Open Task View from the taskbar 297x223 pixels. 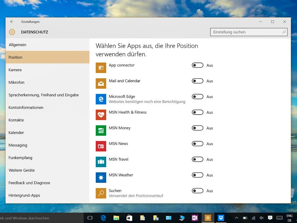(90, 218)
